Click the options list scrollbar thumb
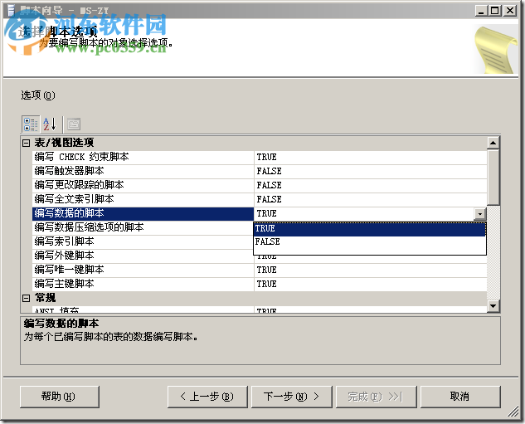Screen dimensions: 525x424 coord(493,178)
